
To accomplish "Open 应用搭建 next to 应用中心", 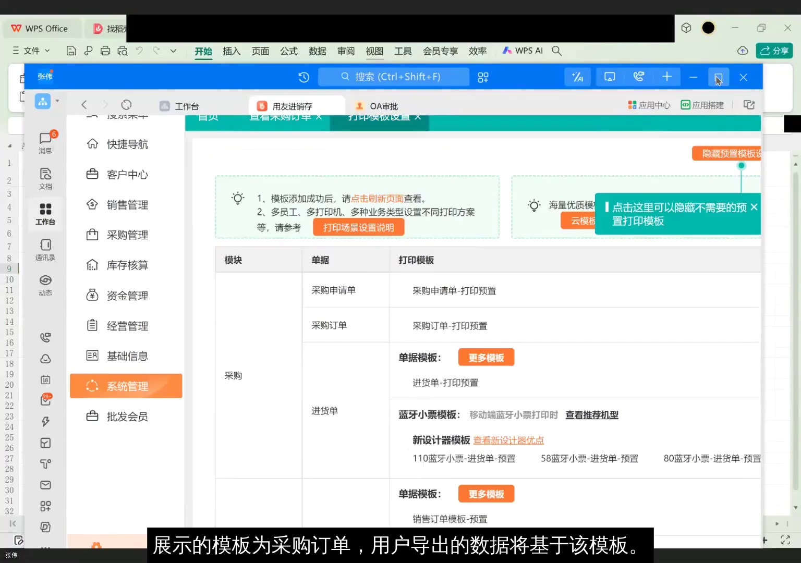I will click(x=702, y=104).
